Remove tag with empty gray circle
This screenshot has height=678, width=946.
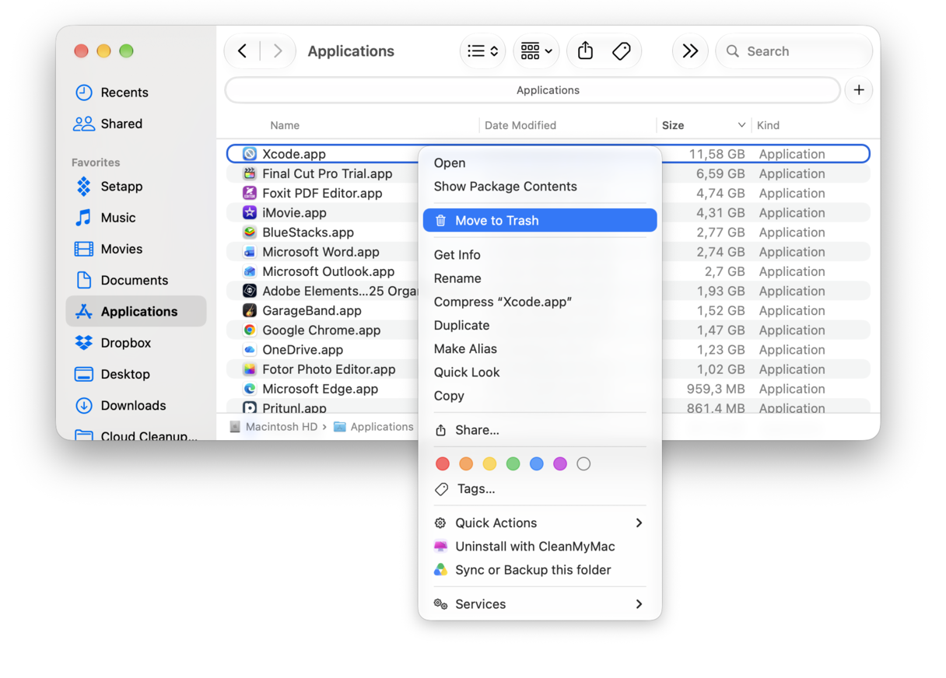583,464
